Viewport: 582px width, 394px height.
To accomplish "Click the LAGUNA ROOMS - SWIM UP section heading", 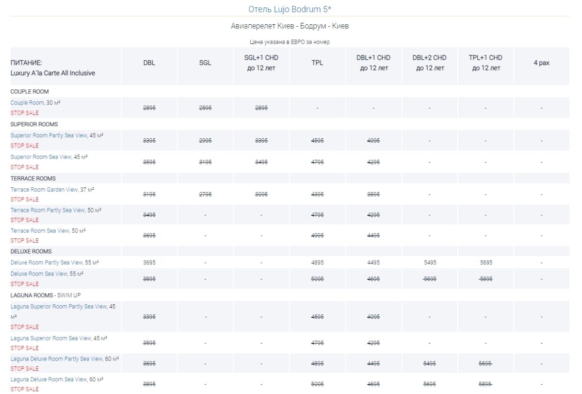I will click(46, 295).
